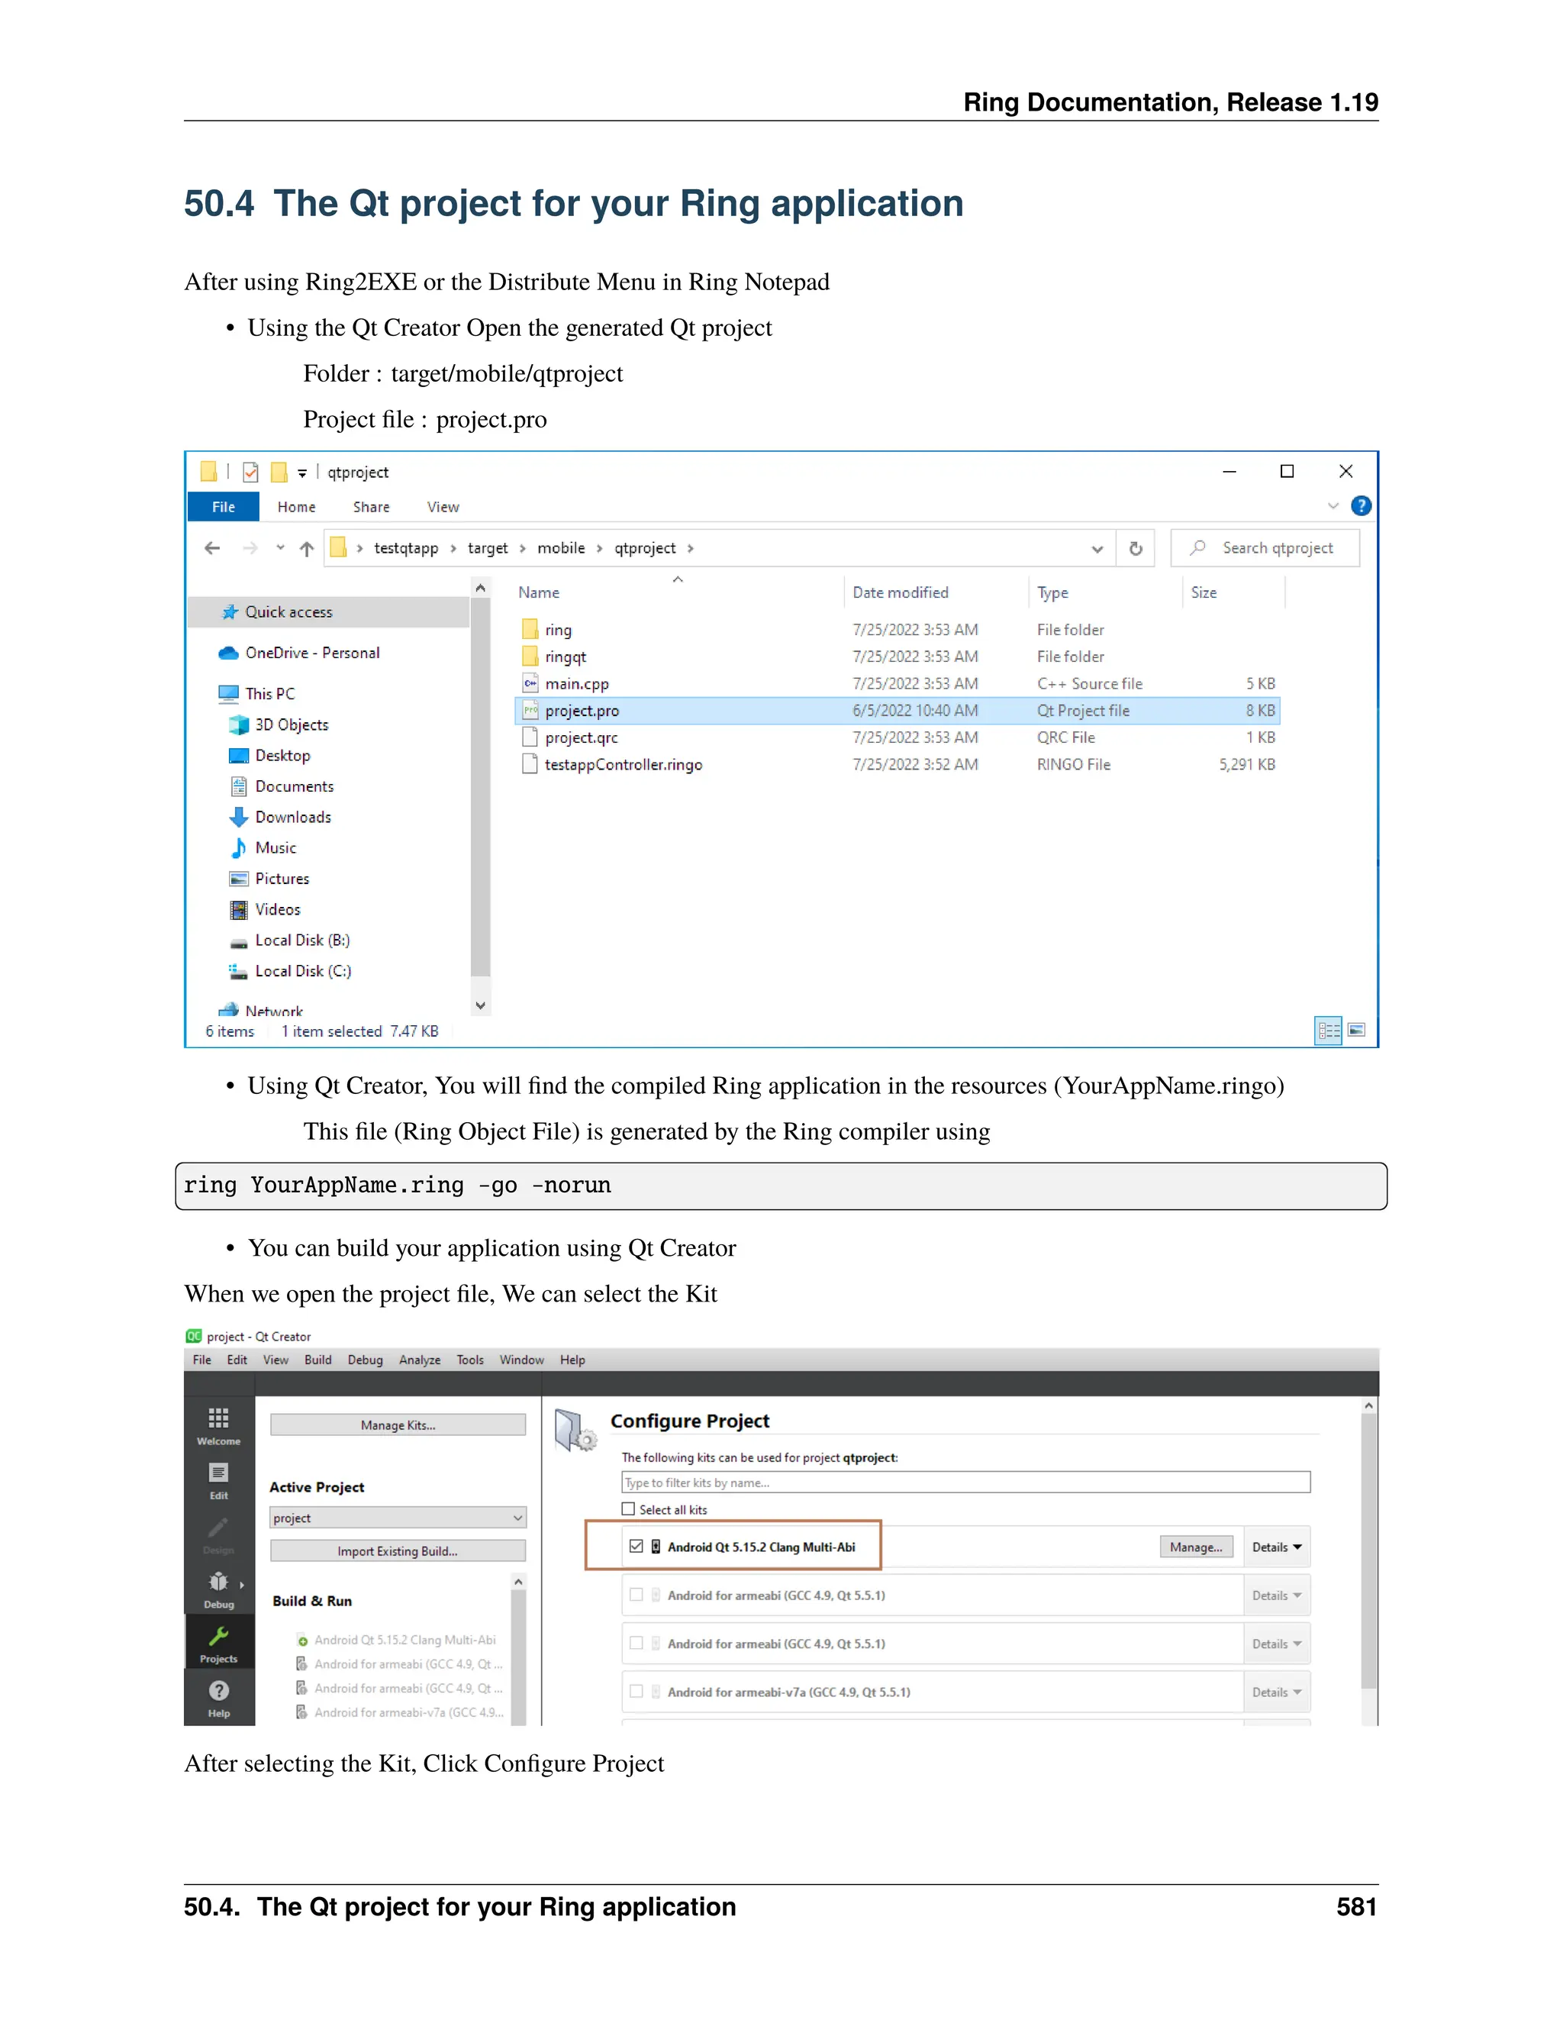Image resolution: width=1563 pixels, height=2023 pixels.
Task: Open Debug mode in Qt Creator sidebar
Action: [x=218, y=1589]
